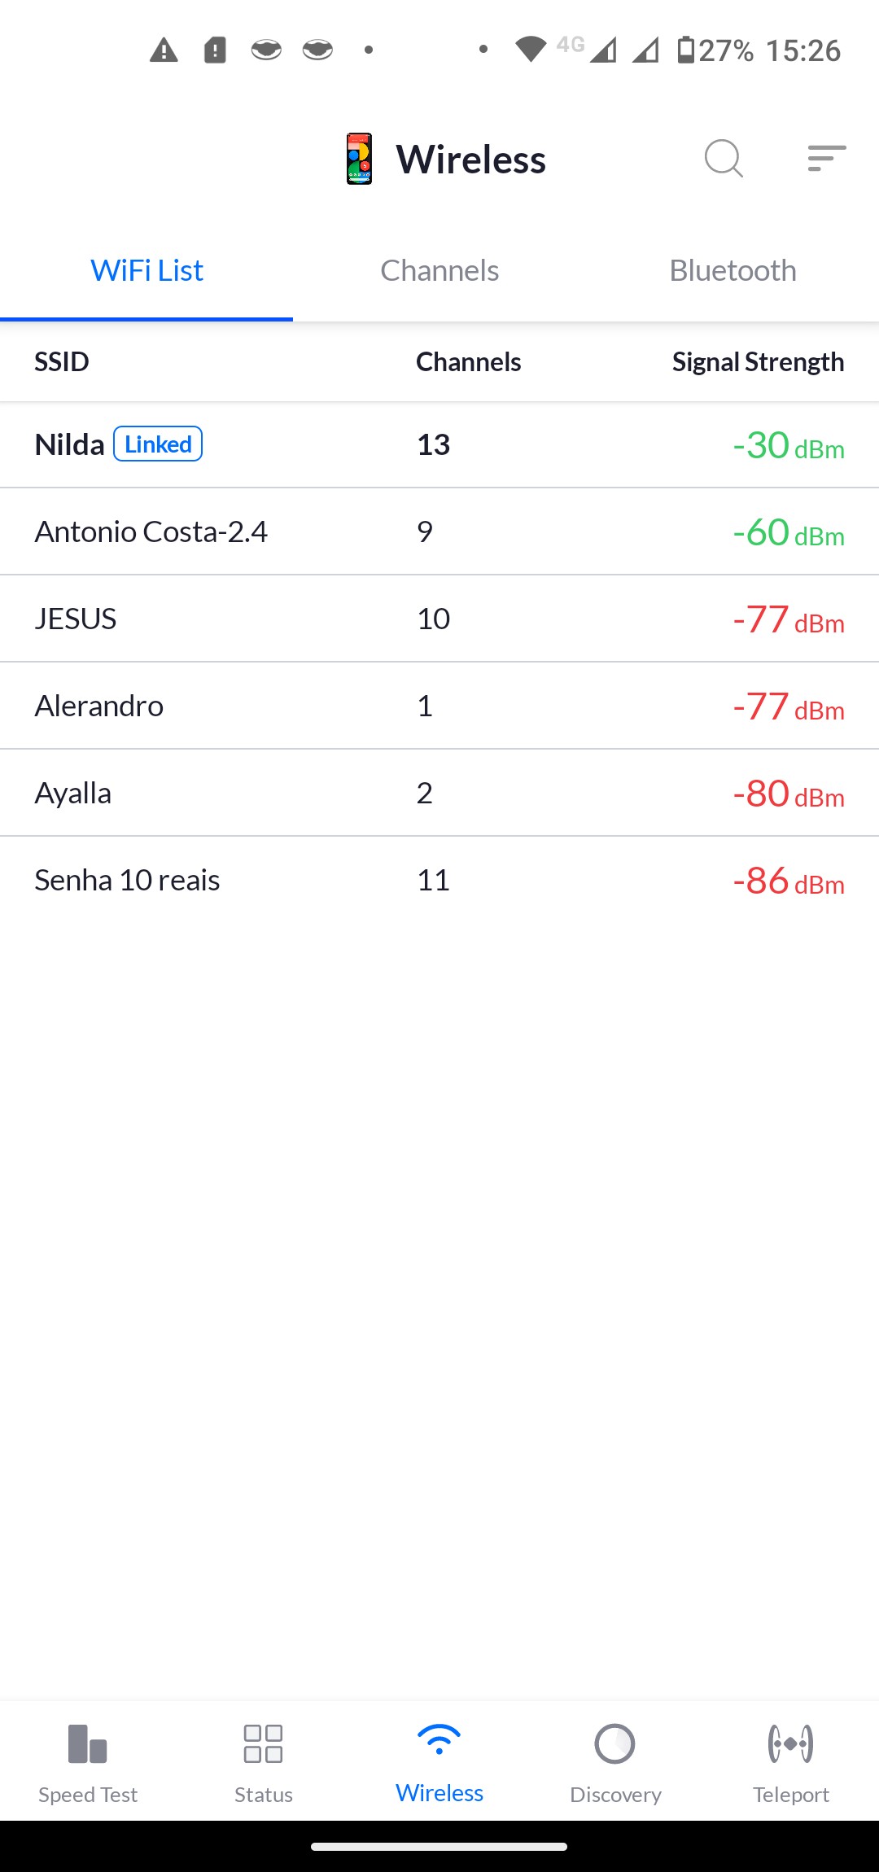Tap the phone device icon beside Wireless
The width and height of the screenshot is (879, 1872).
coord(359,159)
